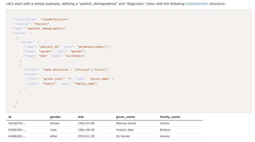Select the 44d86263 id cell

point(17,136)
